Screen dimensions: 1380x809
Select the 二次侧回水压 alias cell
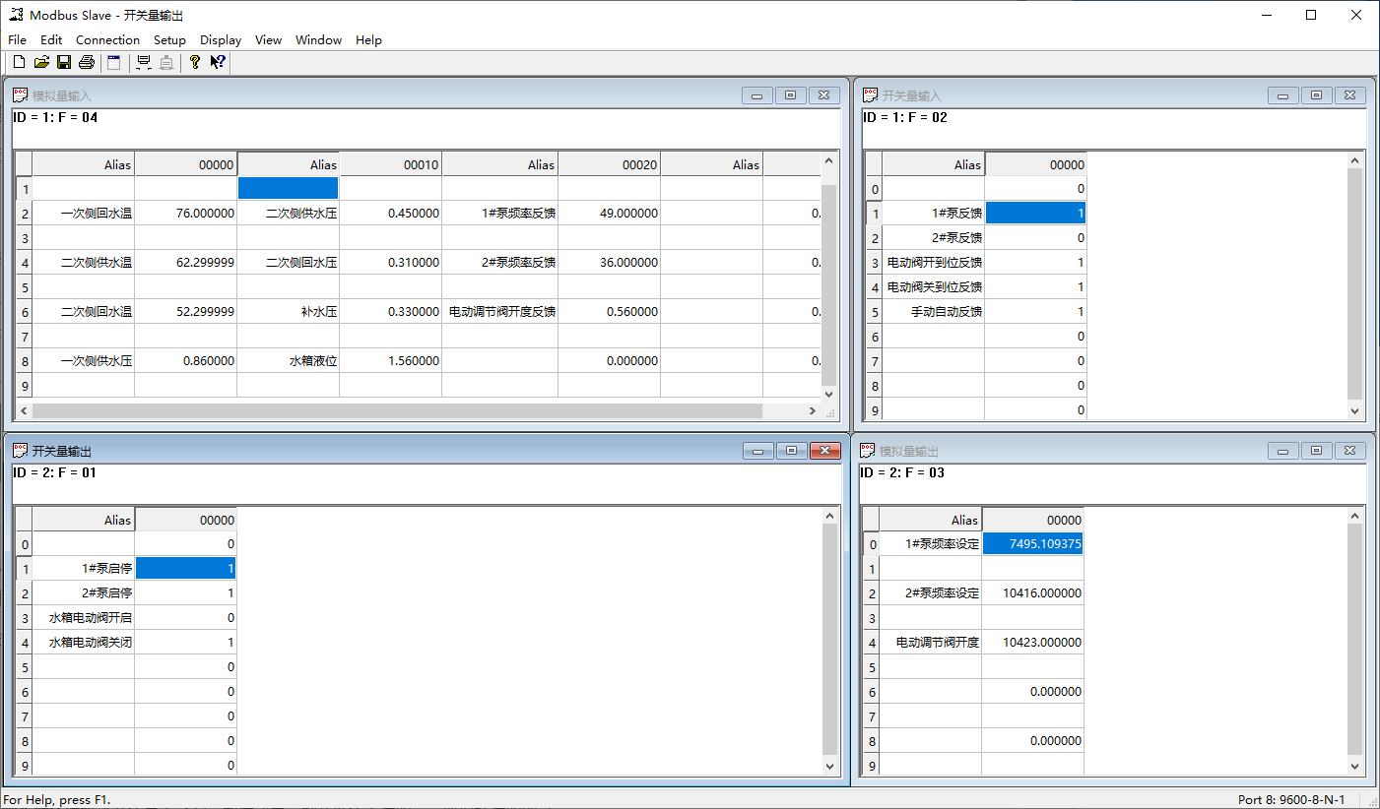[288, 262]
